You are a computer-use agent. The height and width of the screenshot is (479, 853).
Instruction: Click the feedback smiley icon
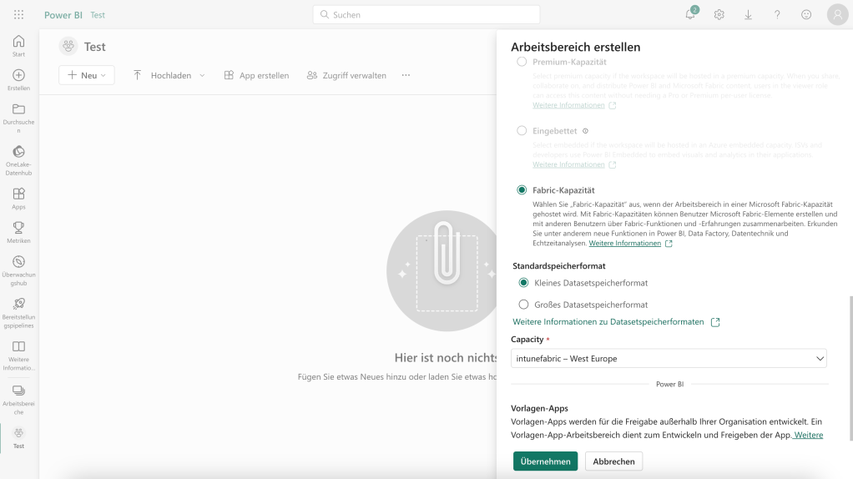806,15
